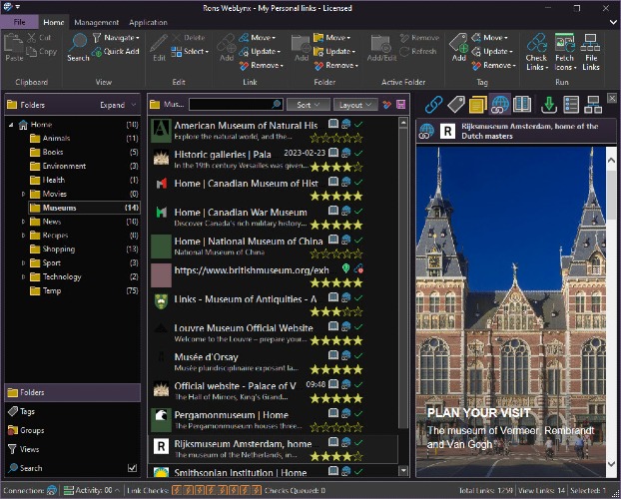
Task: Open the Louvre Museum Official Website link
Action: (x=244, y=328)
